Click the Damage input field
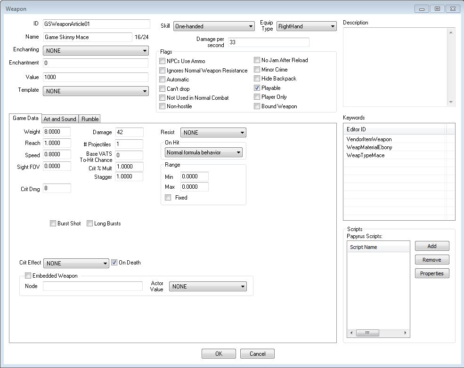Screen dimensions: 464x368 tap(130, 132)
